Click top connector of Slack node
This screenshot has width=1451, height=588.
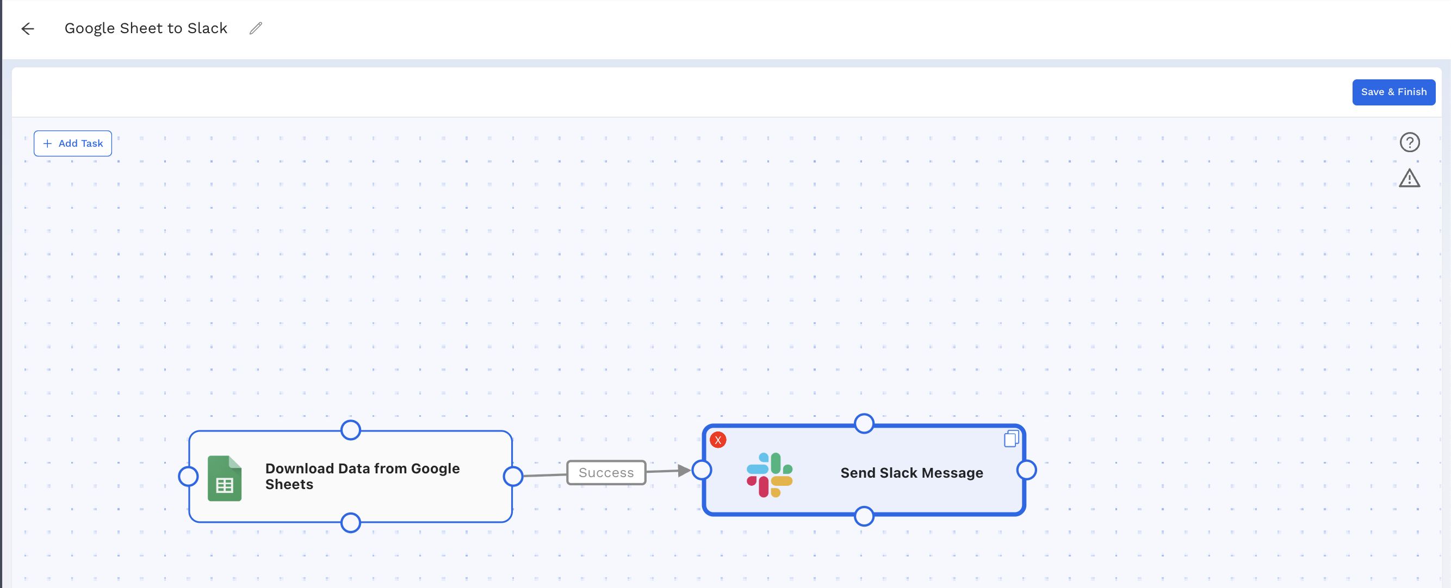(x=864, y=424)
